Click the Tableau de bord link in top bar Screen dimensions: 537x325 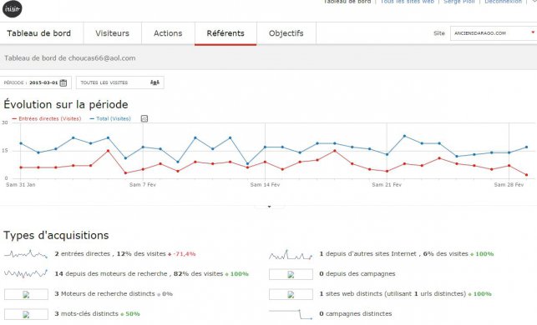[x=347, y=2]
